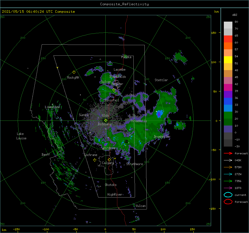Click the HighRiver city label
The width and height of the screenshot is (249, 233).
coord(115,194)
